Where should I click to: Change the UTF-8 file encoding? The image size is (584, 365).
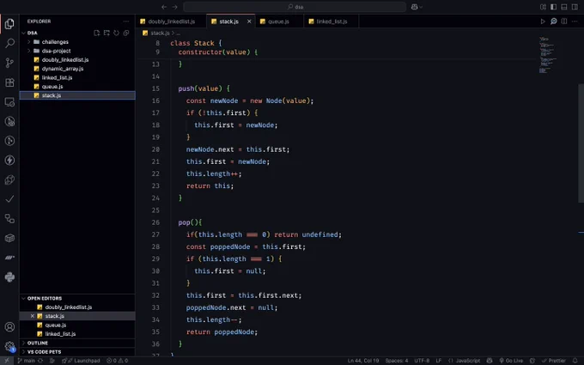tap(422, 361)
